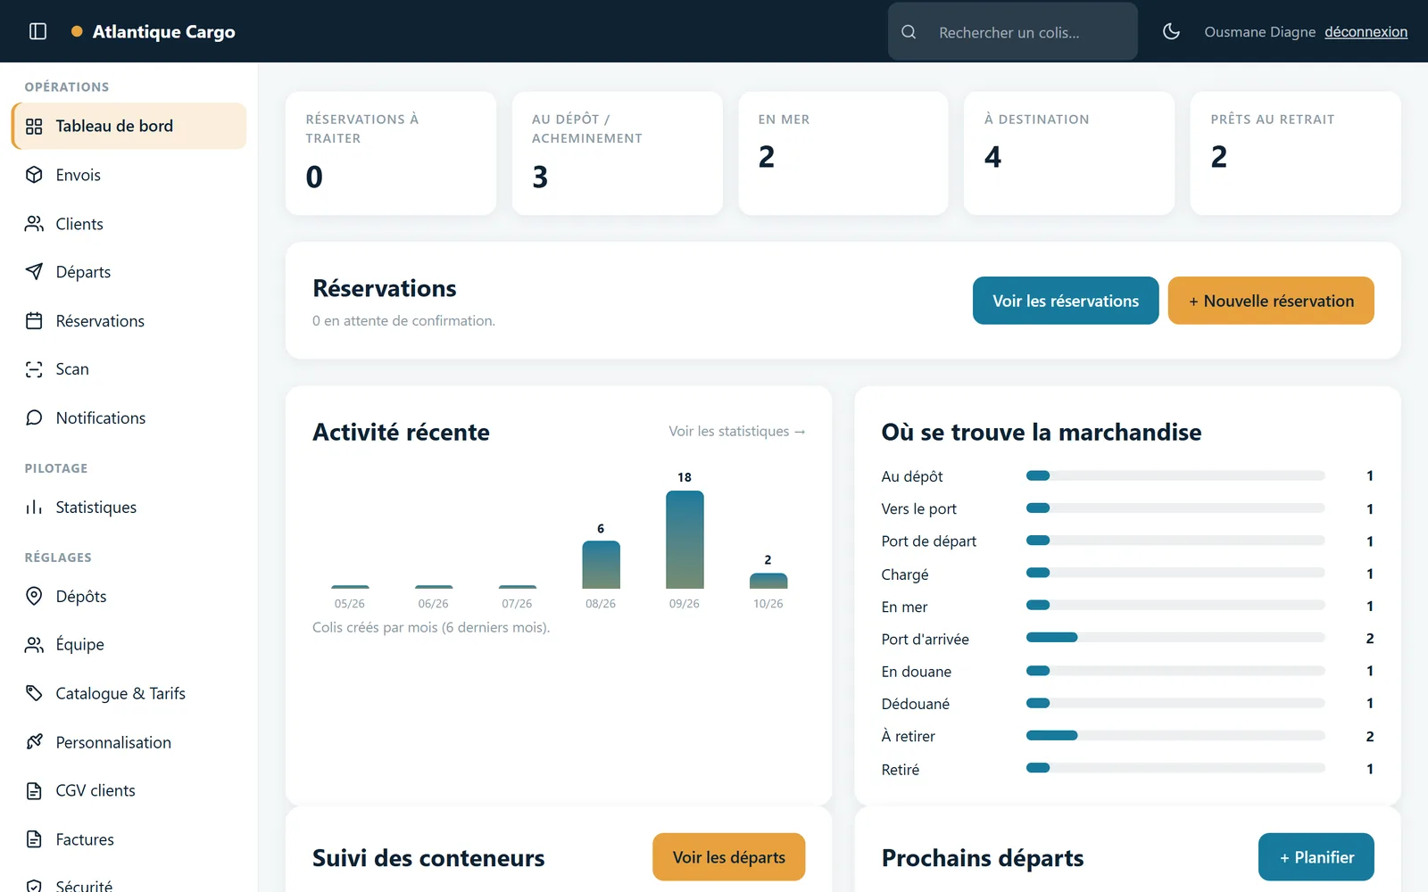
Task: Click the search magnifier icon
Action: (x=909, y=32)
